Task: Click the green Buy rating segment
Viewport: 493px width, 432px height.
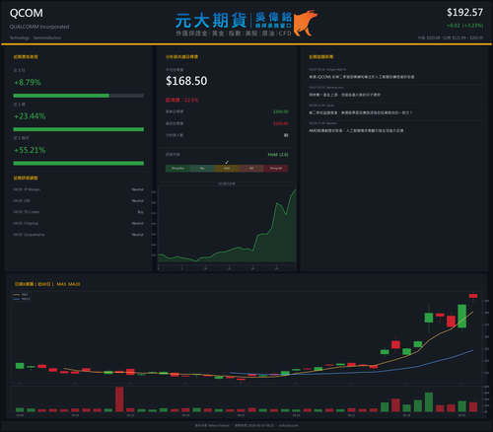Action: click(202, 169)
